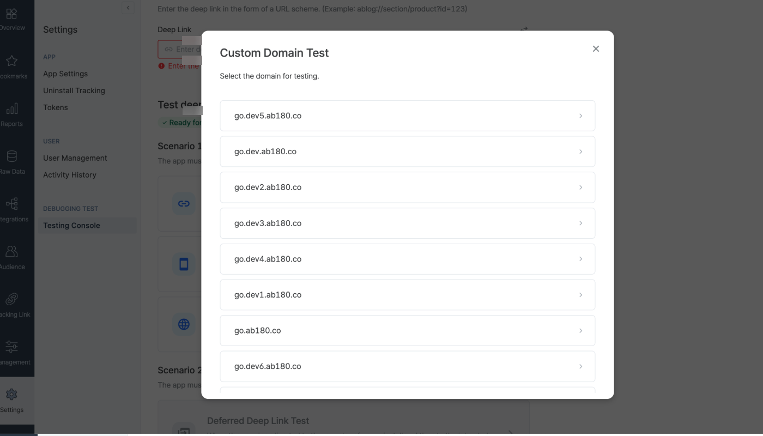Go to User Management settings
This screenshot has width=763, height=436.
(x=75, y=158)
